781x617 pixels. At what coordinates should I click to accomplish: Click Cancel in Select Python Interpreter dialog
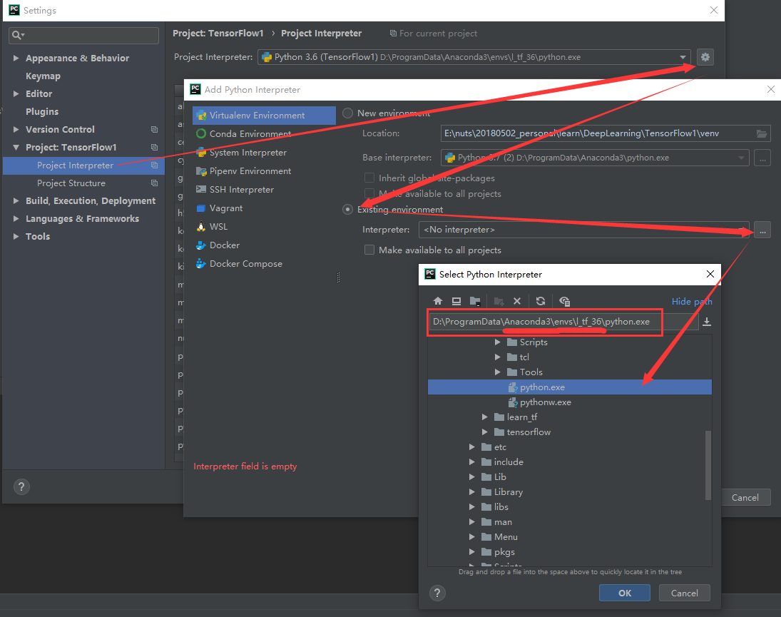685,593
